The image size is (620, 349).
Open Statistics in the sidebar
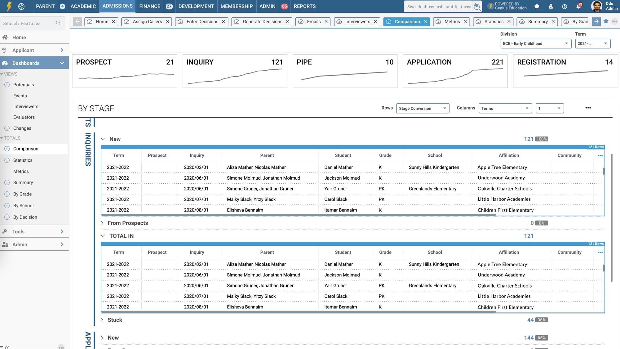(23, 160)
